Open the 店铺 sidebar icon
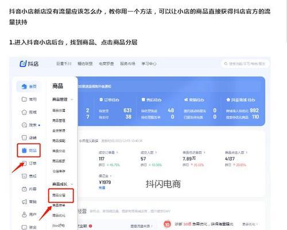 click(x=24, y=137)
